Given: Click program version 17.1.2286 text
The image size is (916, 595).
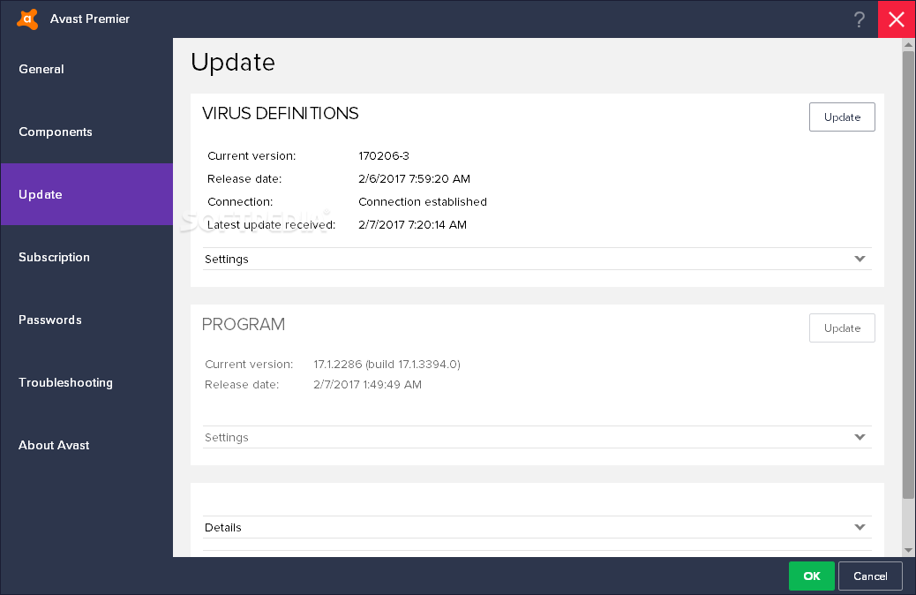Looking at the screenshot, I should 387,364.
